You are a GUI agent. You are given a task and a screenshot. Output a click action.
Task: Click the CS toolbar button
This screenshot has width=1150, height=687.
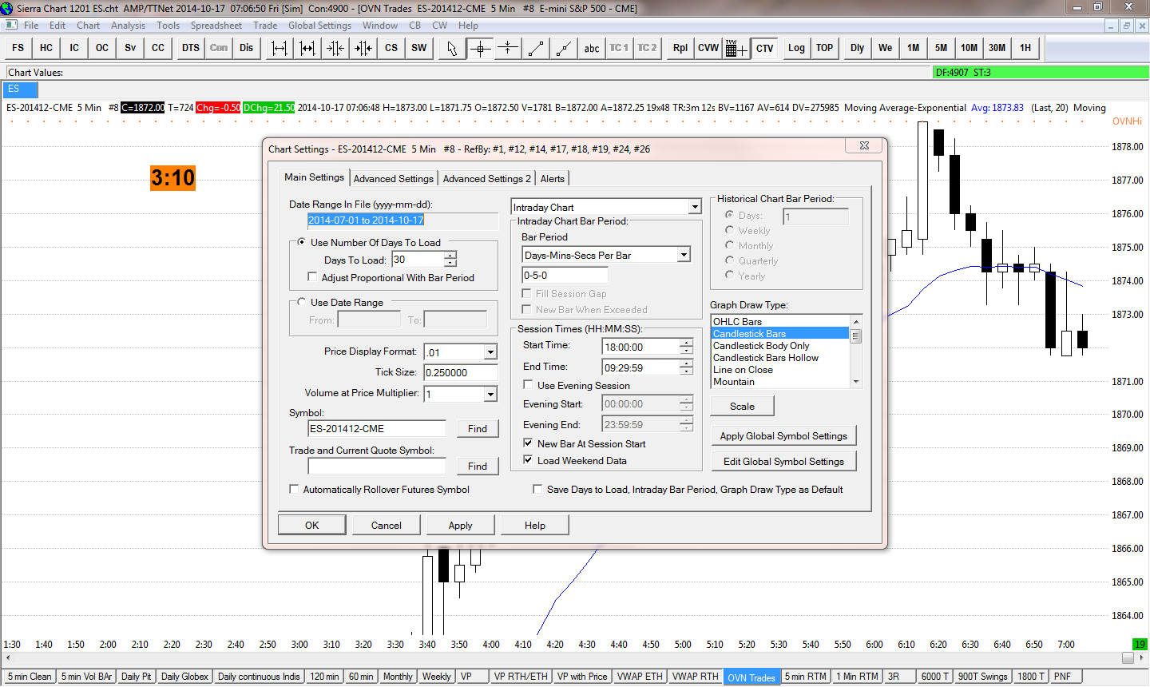tap(391, 48)
